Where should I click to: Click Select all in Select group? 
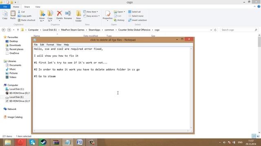click(x=135, y=12)
